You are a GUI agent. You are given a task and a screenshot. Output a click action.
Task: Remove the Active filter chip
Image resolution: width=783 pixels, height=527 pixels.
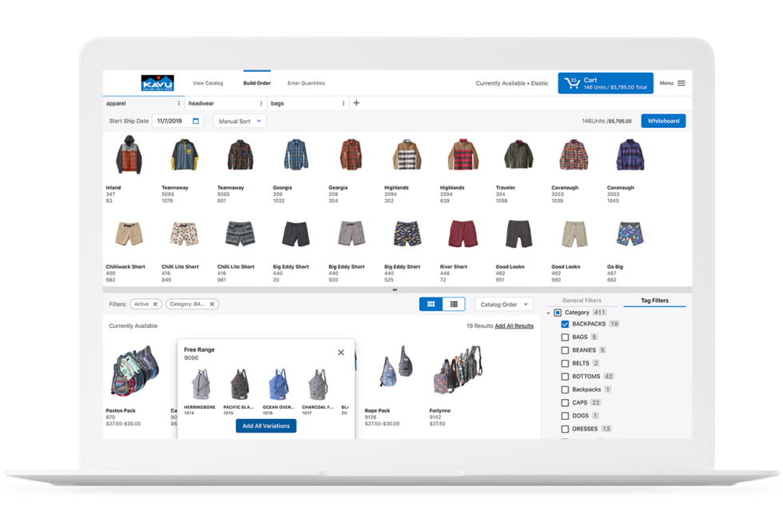tap(154, 304)
